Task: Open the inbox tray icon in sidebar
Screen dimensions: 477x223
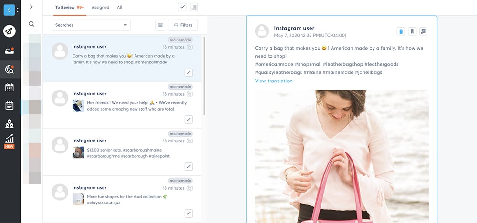Action: [10, 51]
